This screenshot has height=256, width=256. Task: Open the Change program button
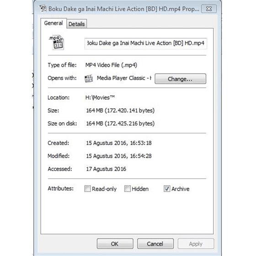click(x=181, y=79)
